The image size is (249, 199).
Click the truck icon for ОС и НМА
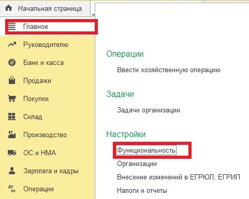[12, 153]
